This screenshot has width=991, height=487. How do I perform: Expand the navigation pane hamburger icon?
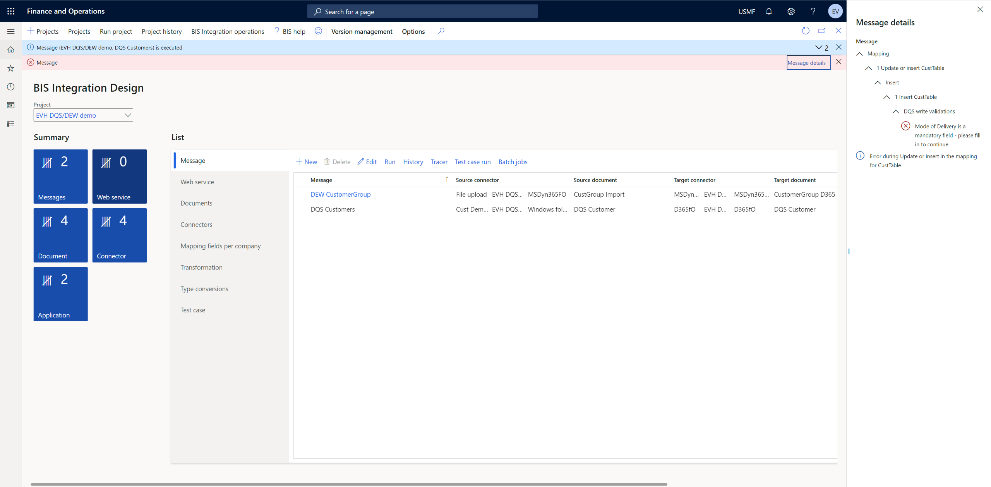(x=11, y=31)
